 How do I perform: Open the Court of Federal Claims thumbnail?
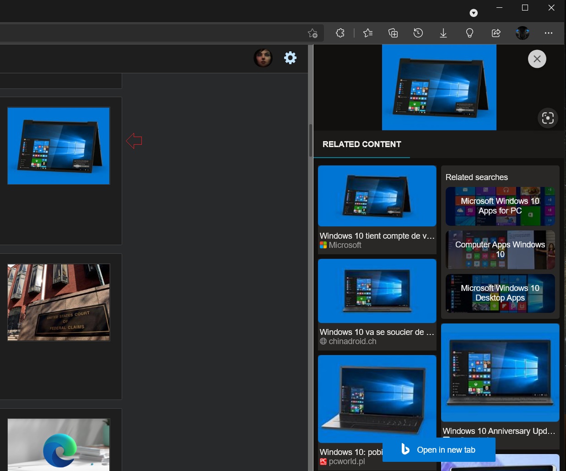point(59,302)
